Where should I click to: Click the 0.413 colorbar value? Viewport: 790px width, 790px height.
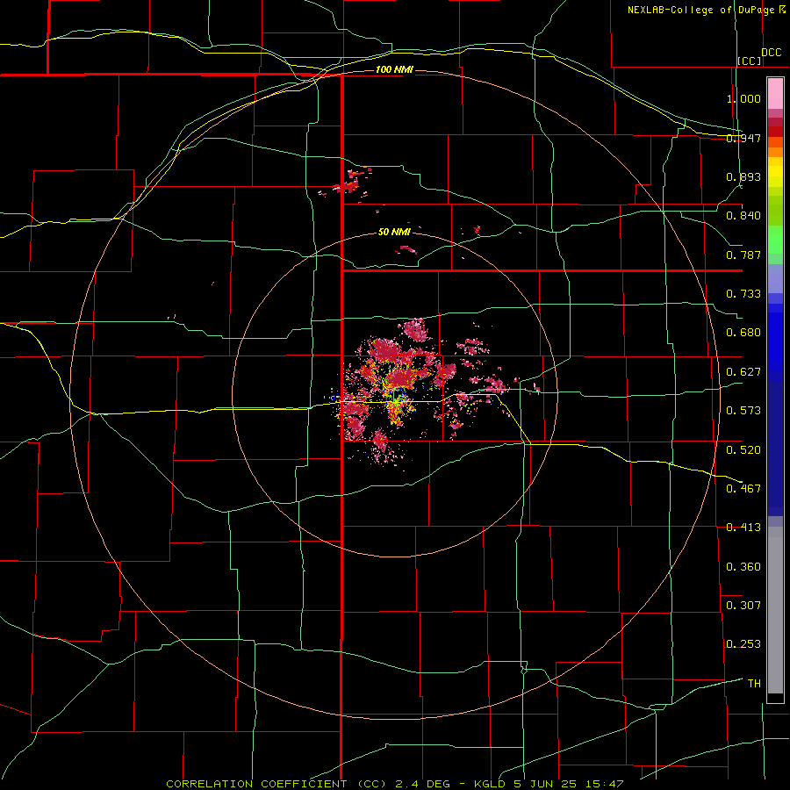point(743,528)
